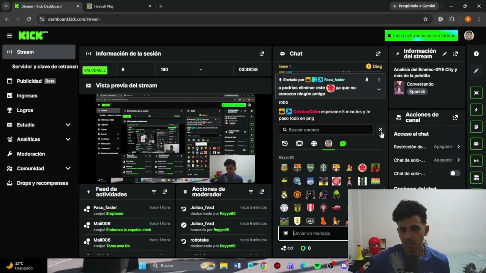Open the subscriber emotes tab icon

coord(299,143)
